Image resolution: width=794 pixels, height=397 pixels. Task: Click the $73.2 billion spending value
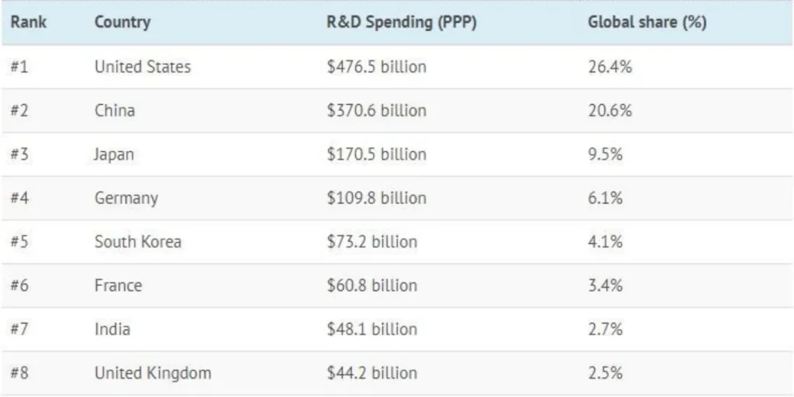click(x=372, y=242)
